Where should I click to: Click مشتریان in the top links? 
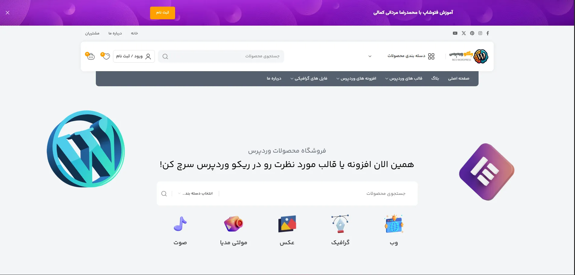point(92,33)
